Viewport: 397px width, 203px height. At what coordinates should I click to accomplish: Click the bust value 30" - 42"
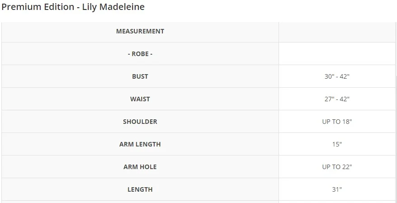337,76
